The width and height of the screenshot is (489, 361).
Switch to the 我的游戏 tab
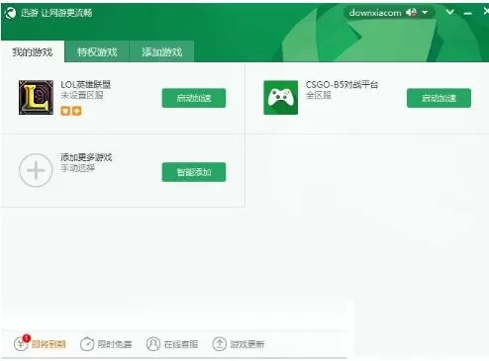point(33,51)
